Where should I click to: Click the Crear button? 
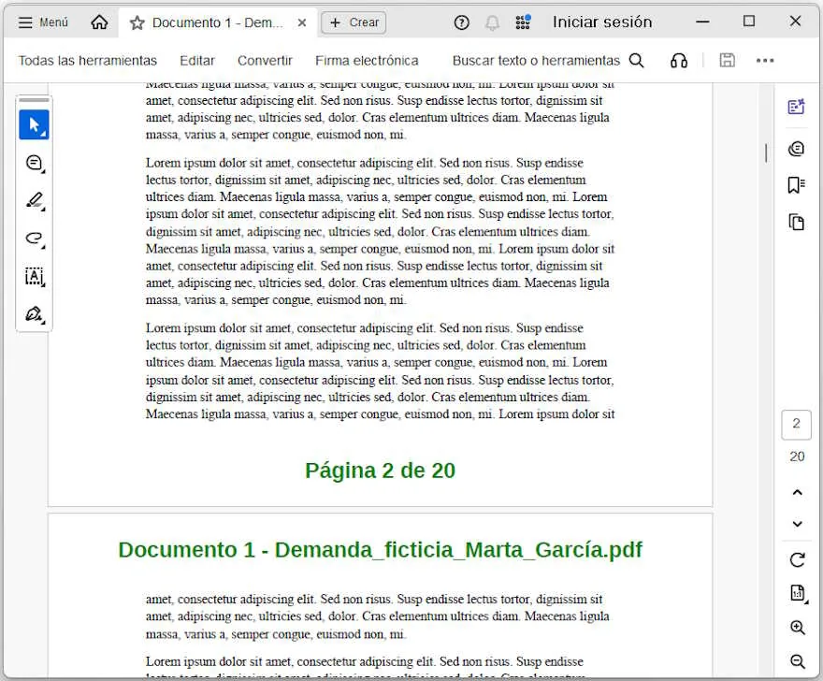[354, 22]
